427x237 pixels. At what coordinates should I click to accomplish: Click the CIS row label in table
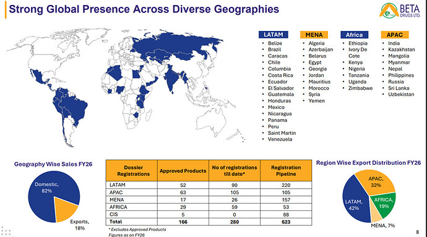[x=114, y=214]
